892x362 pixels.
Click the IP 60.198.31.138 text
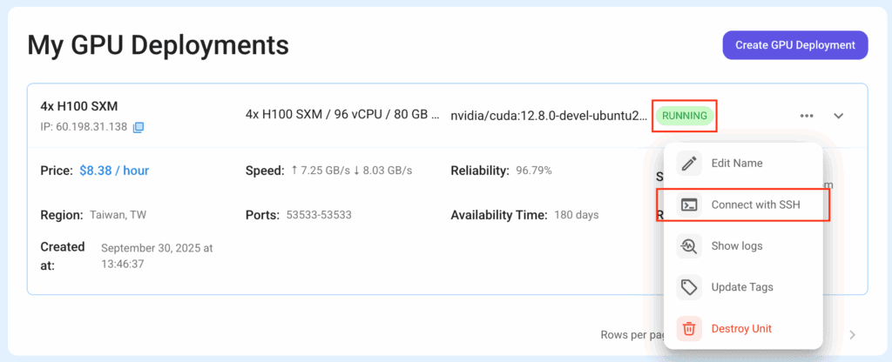click(84, 127)
